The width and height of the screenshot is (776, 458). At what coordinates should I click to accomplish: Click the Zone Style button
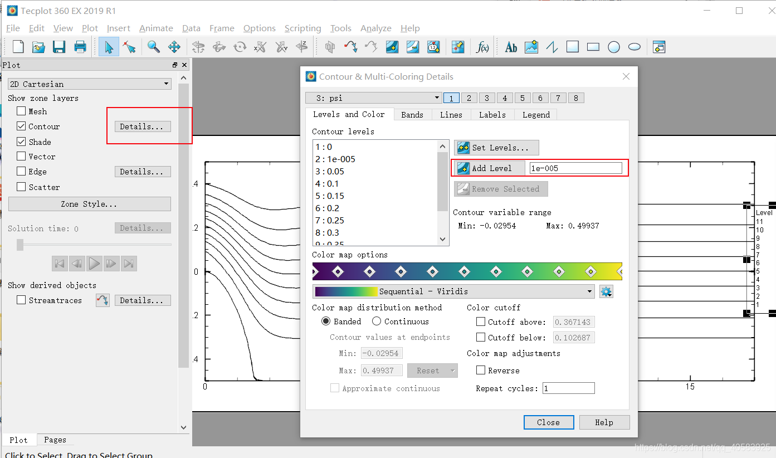[x=89, y=204]
